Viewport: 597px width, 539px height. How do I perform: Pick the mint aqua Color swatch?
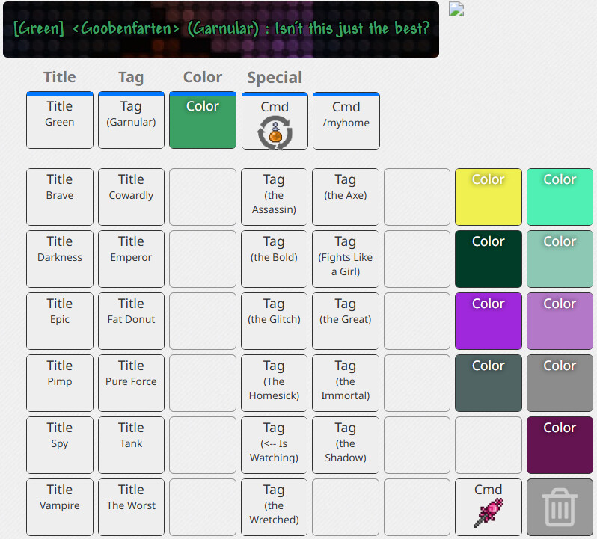click(560, 197)
